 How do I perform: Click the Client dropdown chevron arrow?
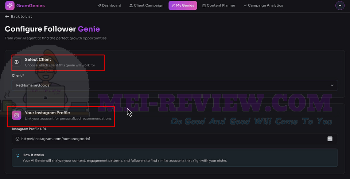coord(332,85)
